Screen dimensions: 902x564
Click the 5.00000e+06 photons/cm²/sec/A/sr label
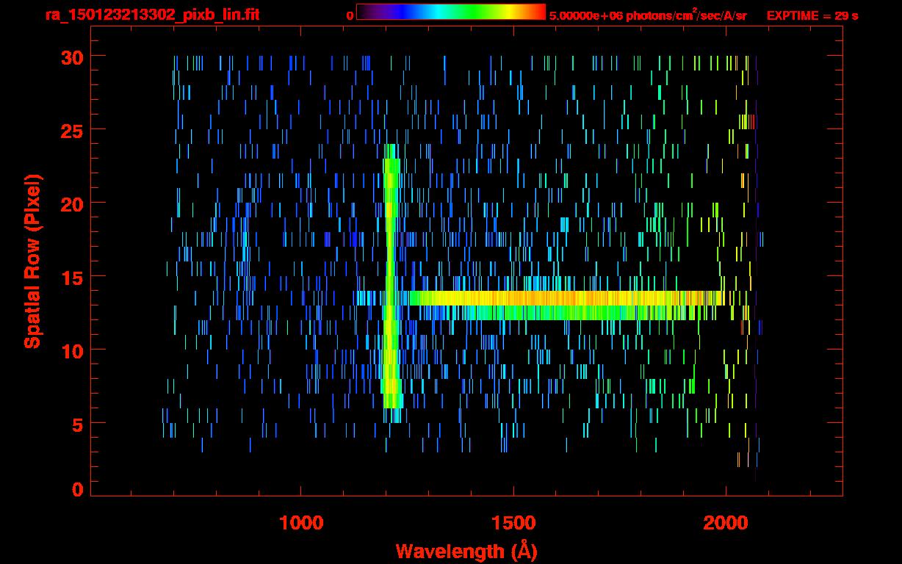tap(648, 15)
